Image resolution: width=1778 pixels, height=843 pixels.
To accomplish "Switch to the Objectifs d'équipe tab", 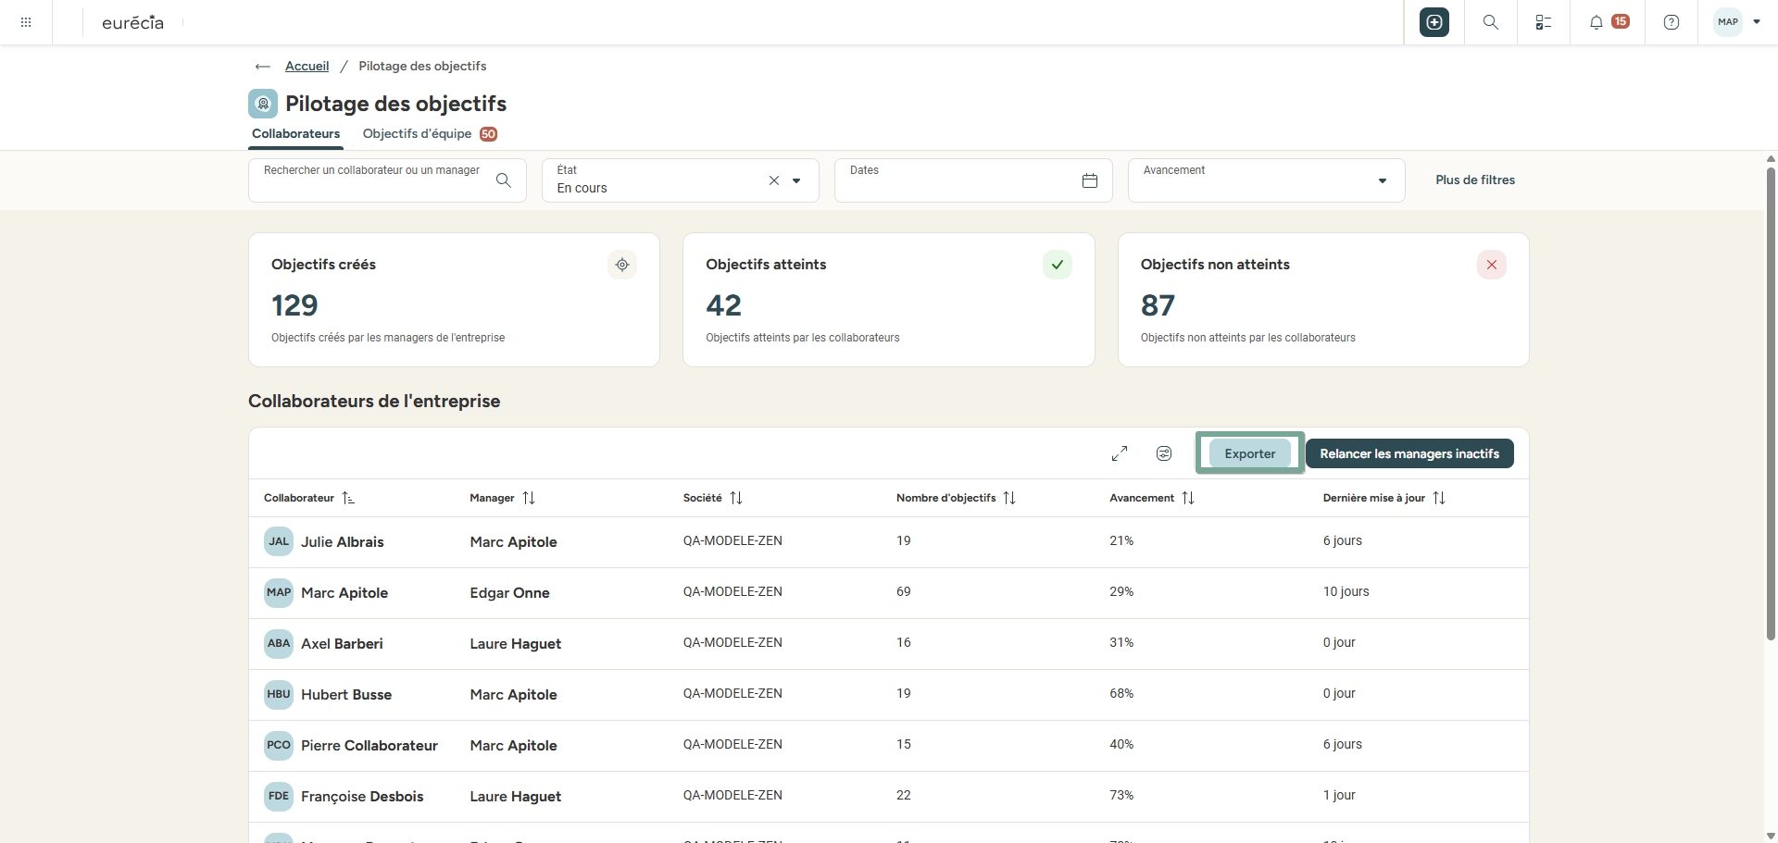I will tap(430, 134).
